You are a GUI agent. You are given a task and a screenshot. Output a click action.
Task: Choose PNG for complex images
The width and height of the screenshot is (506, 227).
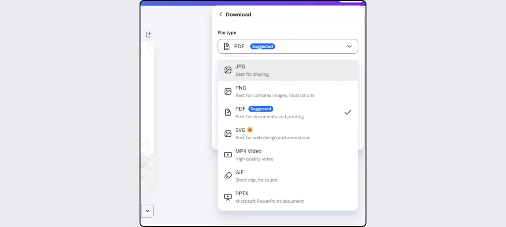[288, 91]
